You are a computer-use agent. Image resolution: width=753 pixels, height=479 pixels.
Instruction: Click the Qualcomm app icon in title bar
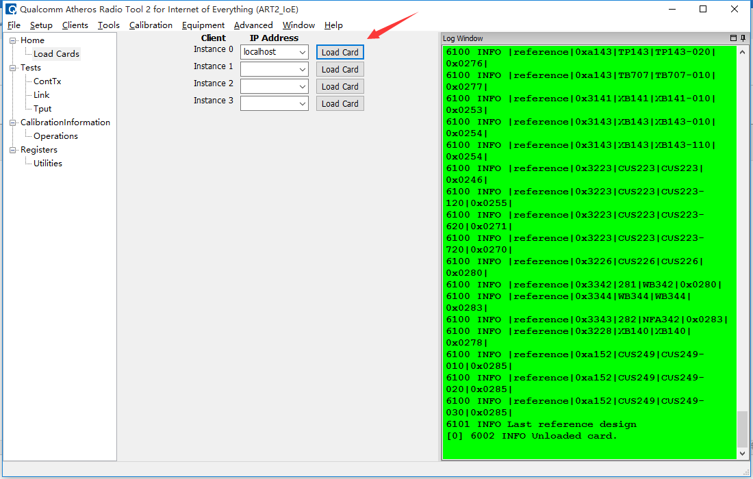pos(10,9)
